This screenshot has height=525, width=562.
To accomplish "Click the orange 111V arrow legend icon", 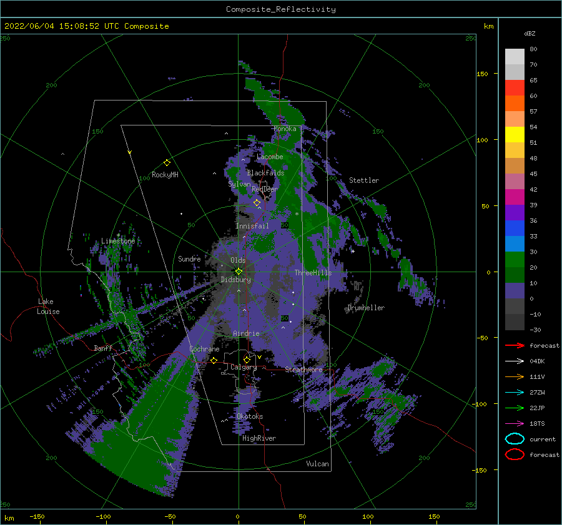I will click(515, 376).
